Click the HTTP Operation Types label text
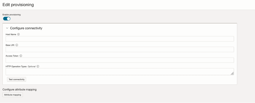The width and height of the screenshot is (255, 103). click(x=16, y=66)
